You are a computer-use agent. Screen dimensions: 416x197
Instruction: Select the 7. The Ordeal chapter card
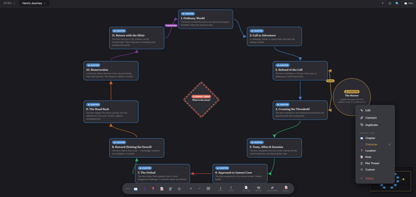tap(163, 174)
